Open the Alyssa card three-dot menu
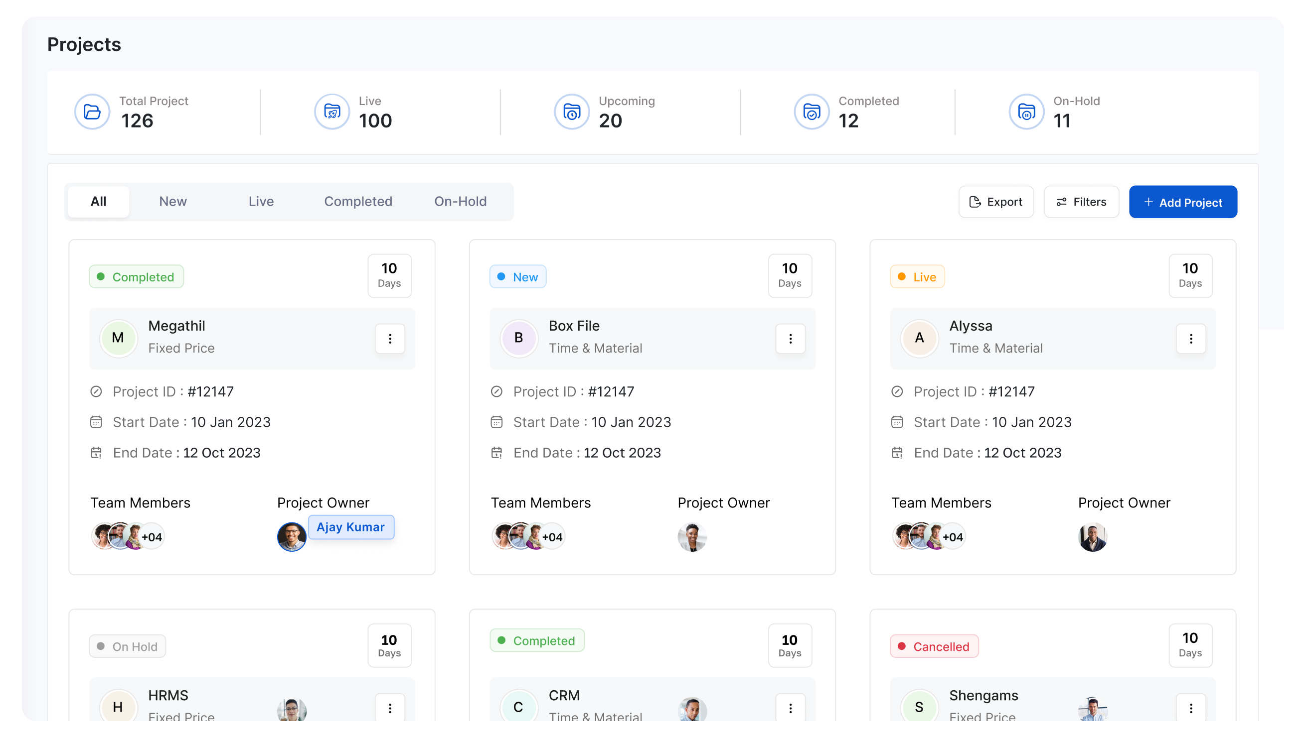 pos(1191,339)
